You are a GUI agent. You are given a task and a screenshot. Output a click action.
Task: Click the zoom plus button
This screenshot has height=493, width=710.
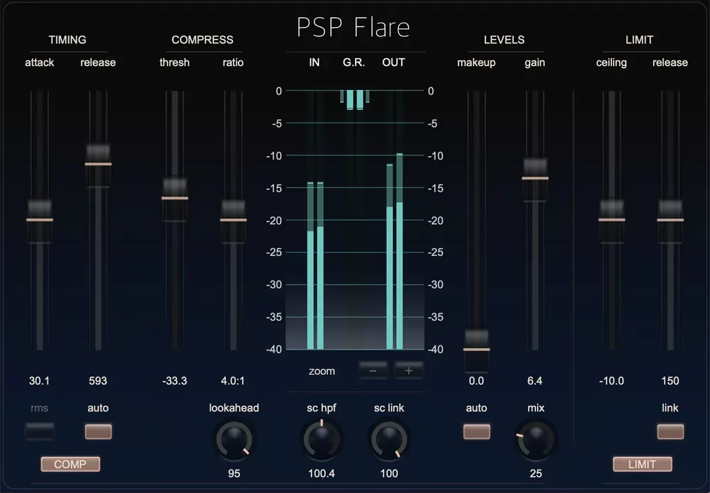(x=408, y=370)
